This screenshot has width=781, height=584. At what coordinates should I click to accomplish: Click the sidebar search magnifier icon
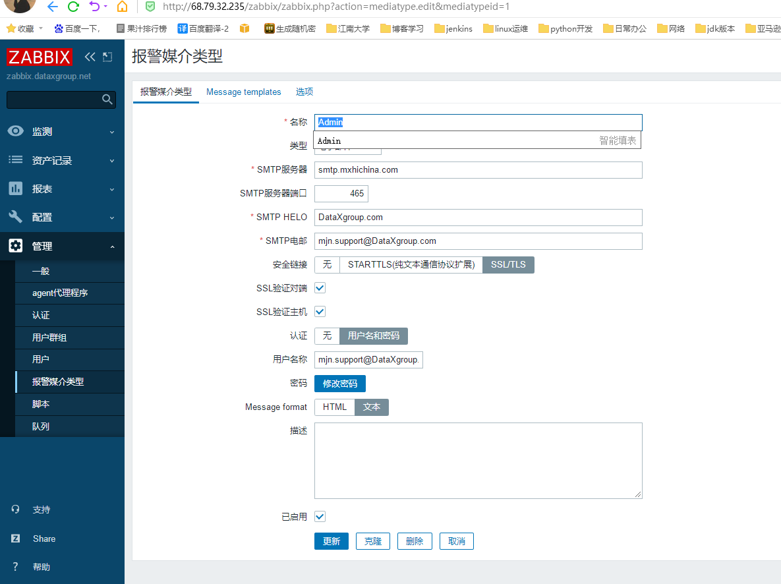107,99
